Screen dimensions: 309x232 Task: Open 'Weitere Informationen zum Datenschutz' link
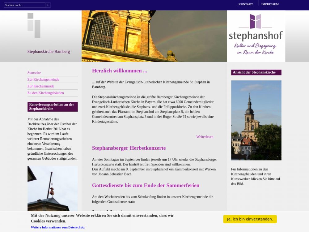58,227
